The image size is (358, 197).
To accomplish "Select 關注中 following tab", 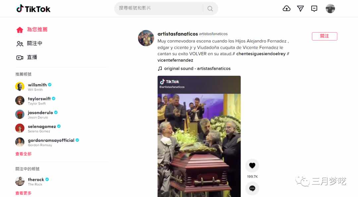I will (30, 44).
